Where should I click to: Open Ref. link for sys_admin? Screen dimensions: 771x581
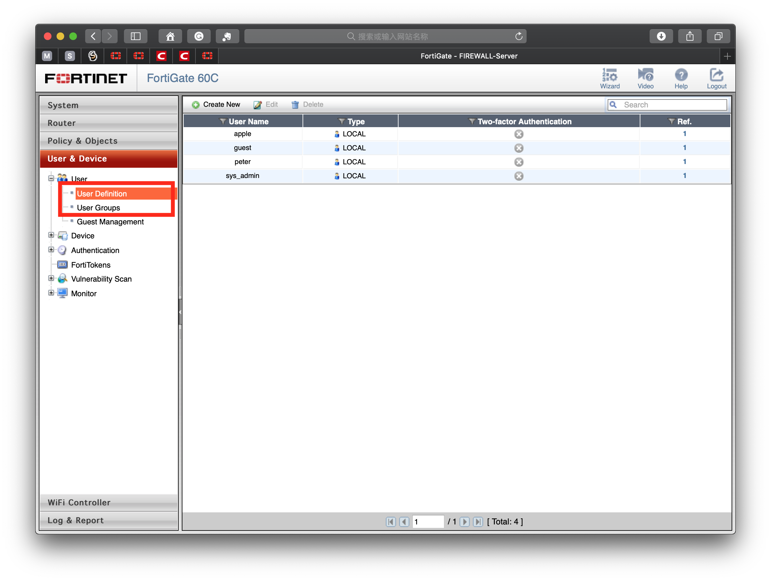point(684,175)
